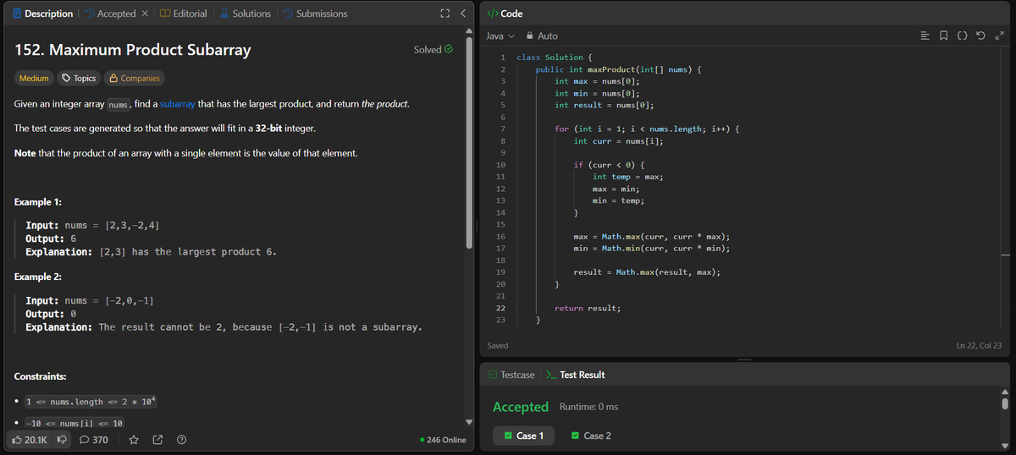The image size is (1016, 455).
Task: Click the green Accepted result text
Action: click(x=521, y=407)
